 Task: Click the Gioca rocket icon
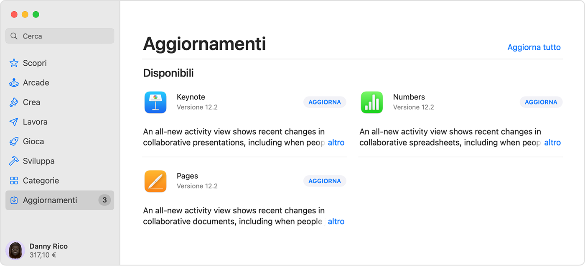[14, 141]
